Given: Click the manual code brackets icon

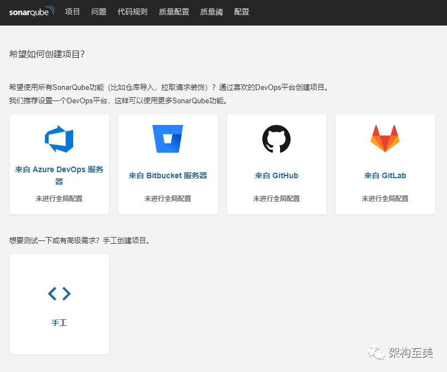Looking at the screenshot, I should coord(59,294).
